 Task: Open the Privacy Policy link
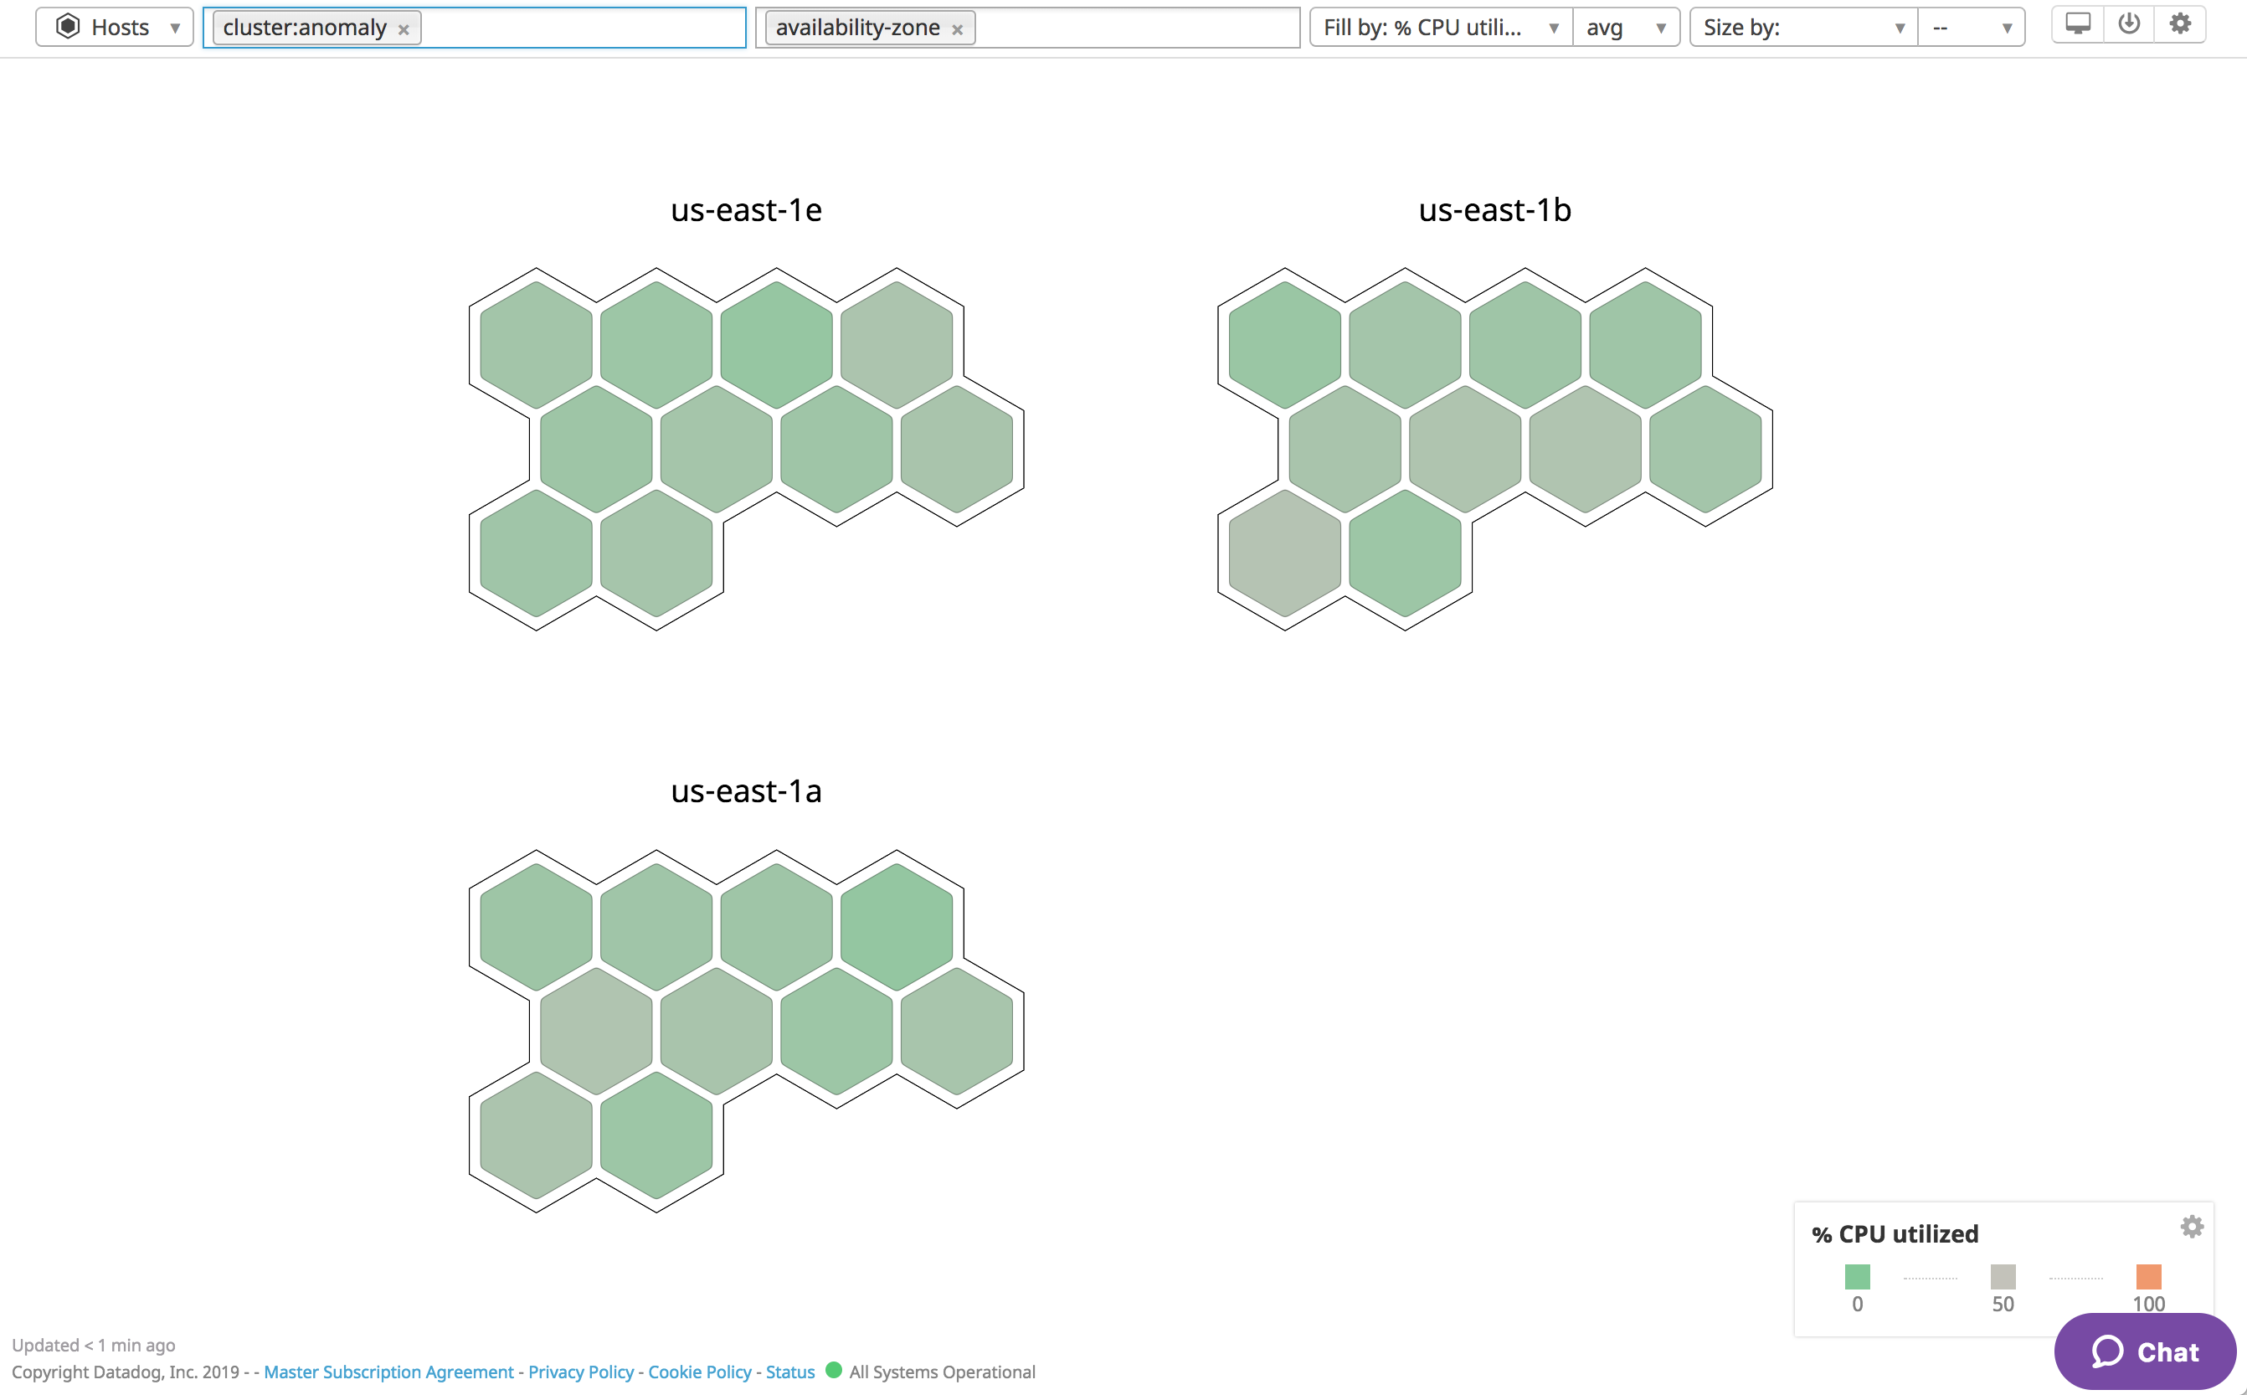click(x=580, y=1372)
